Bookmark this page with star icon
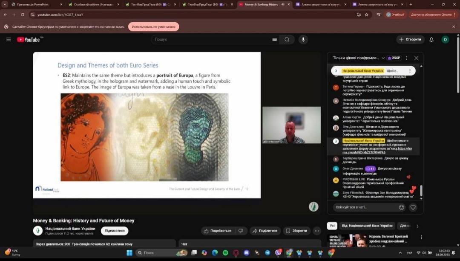This screenshot has height=261, width=460. click(x=366, y=14)
